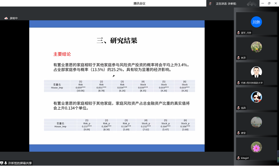The image size is (279, 166).
Task: Click the muted mic icon next to 唐莹
Action: click(238, 133)
